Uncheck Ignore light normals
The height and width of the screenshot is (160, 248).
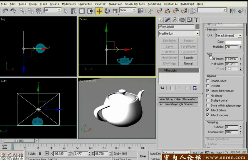(208, 91)
